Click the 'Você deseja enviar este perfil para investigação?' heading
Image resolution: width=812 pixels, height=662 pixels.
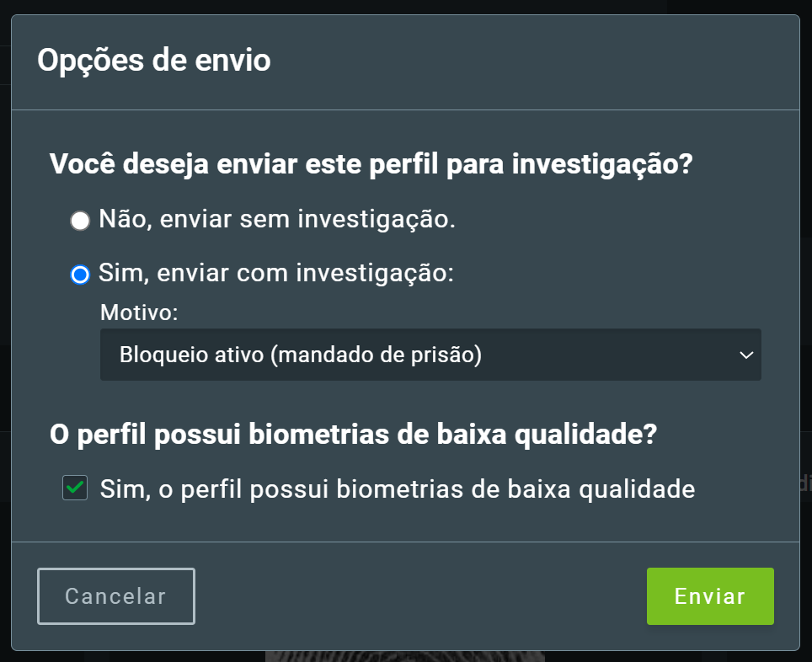pos(371,164)
